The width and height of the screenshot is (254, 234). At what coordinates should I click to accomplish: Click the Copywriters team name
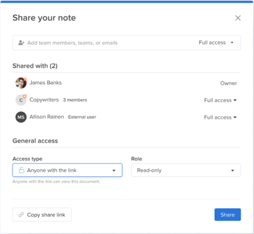click(x=44, y=100)
